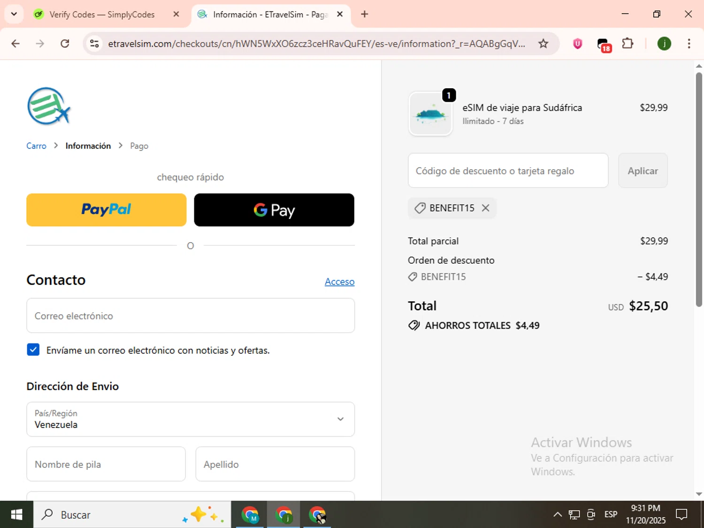Close the Verify Codes SimplyCodes tab

click(176, 14)
